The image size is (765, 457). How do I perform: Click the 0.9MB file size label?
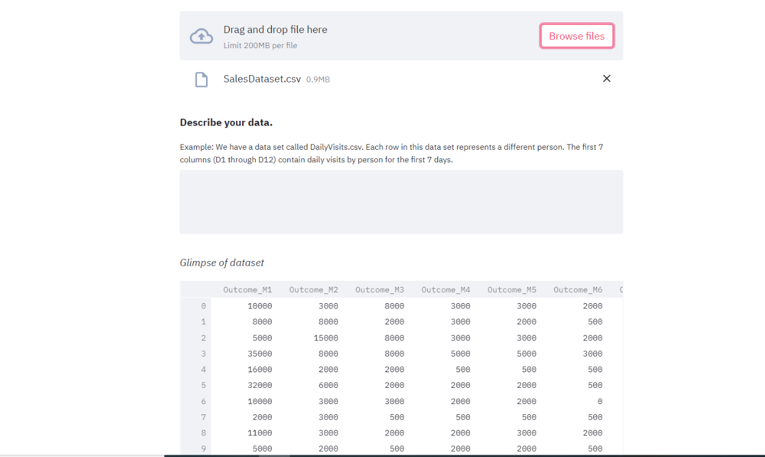[318, 79]
